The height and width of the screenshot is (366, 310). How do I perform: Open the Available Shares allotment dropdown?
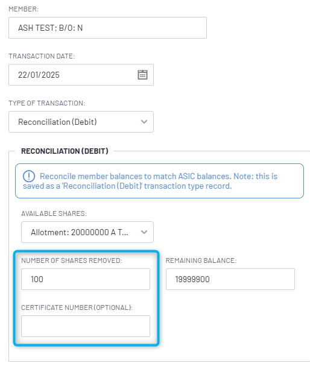coord(87,232)
